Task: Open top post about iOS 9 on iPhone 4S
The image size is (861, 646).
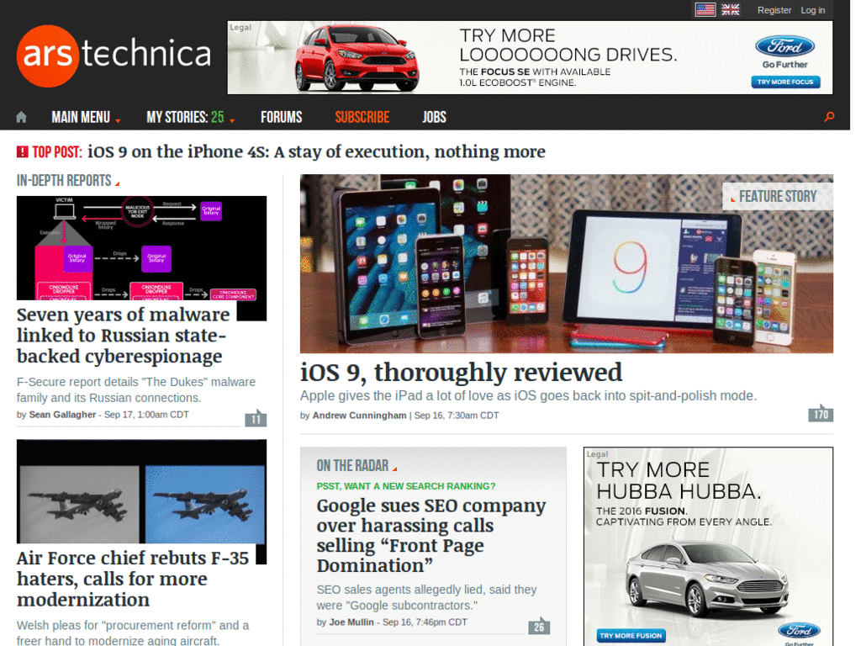Action: (x=316, y=151)
